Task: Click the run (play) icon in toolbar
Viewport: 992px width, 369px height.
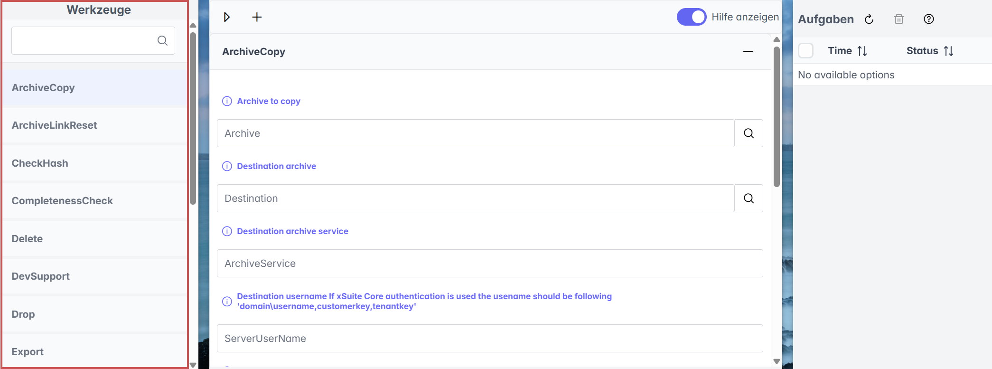Action: coord(227,17)
